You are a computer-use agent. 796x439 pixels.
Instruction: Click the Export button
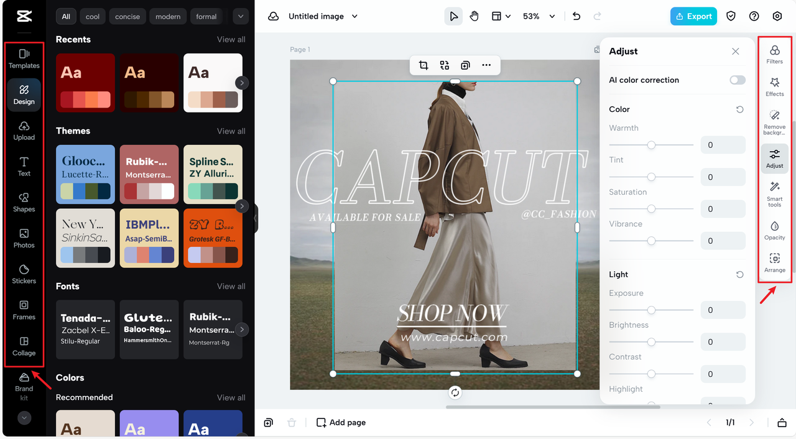point(693,16)
